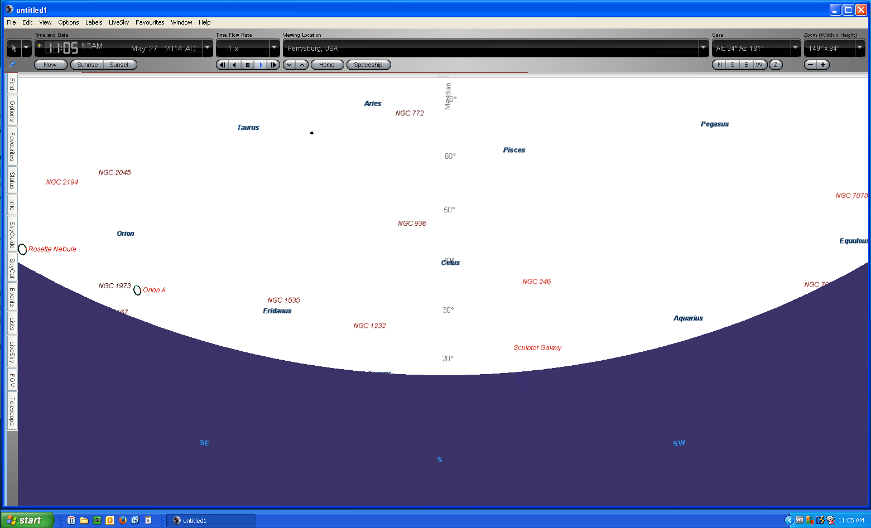Click the Firefox icon in taskbar

123,520
